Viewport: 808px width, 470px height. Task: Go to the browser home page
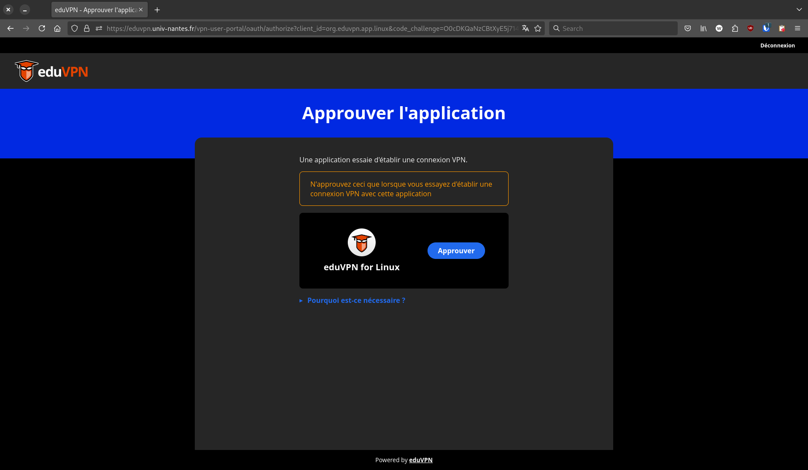pyautogui.click(x=57, y=28)
